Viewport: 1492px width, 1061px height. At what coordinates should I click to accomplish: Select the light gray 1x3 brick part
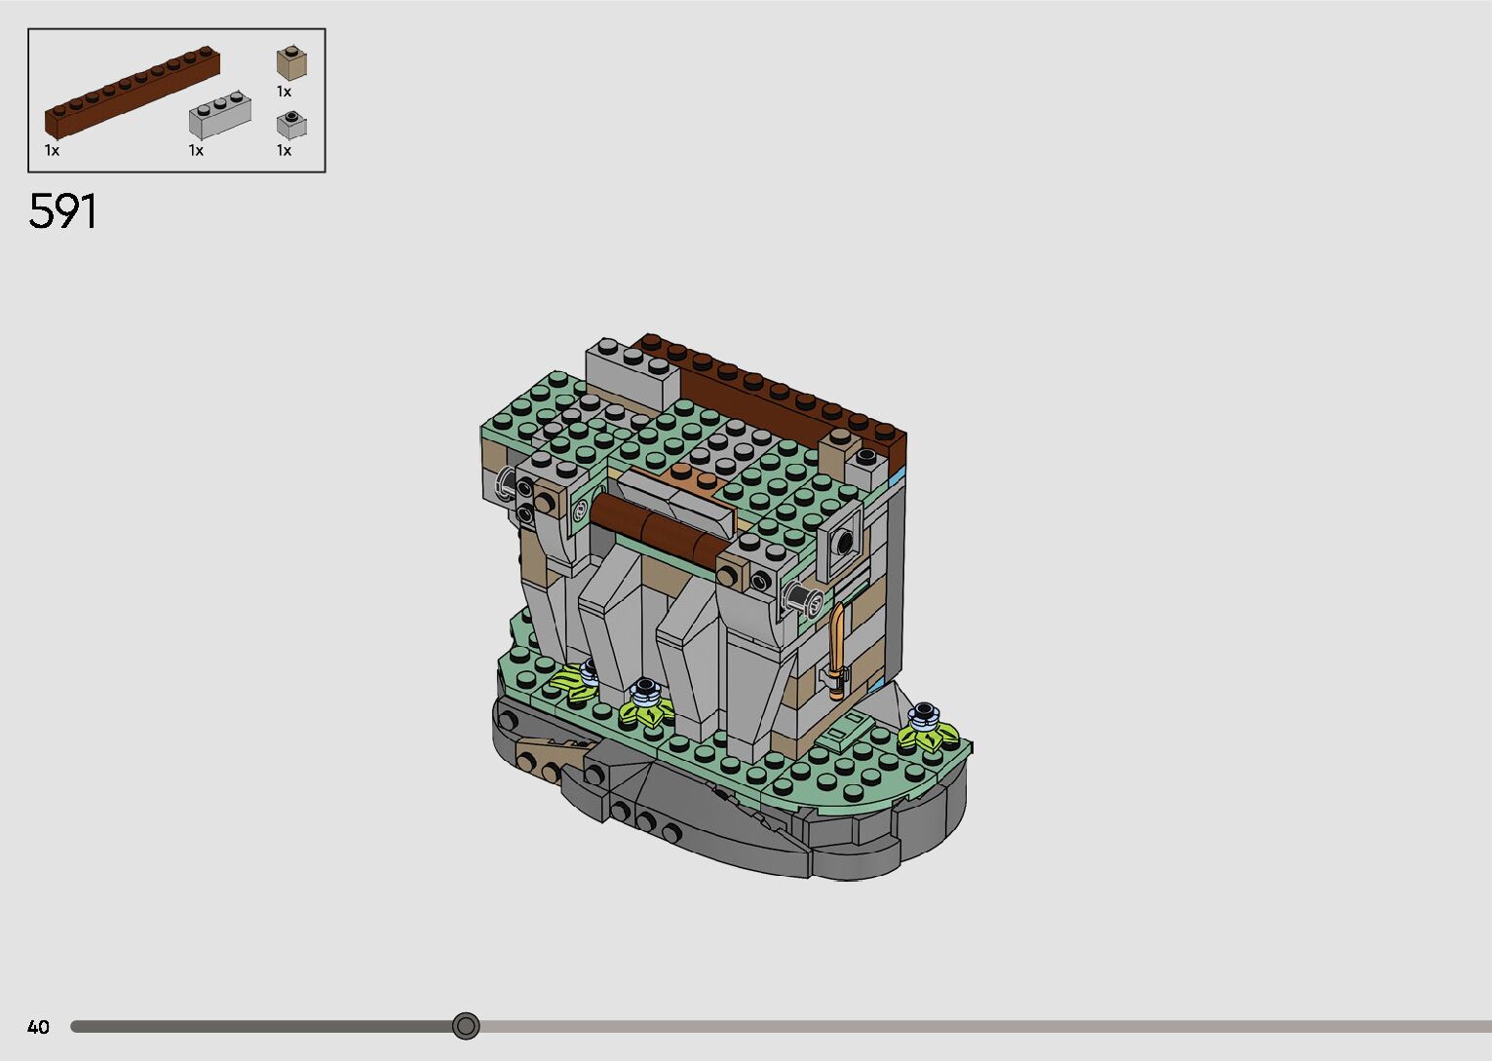(x=219, y=116)
